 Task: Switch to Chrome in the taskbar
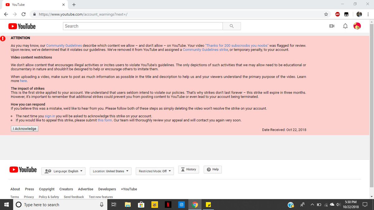coord(195,204)
